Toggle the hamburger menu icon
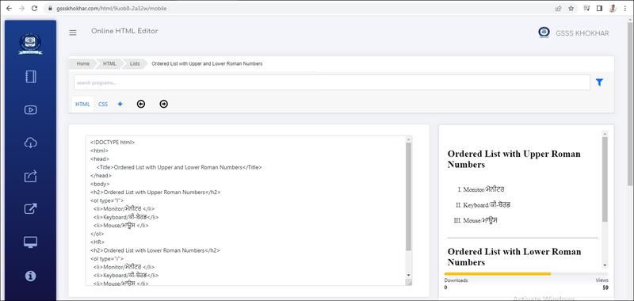This screenshot has width=634, height=301. click(x=73, y=32)
